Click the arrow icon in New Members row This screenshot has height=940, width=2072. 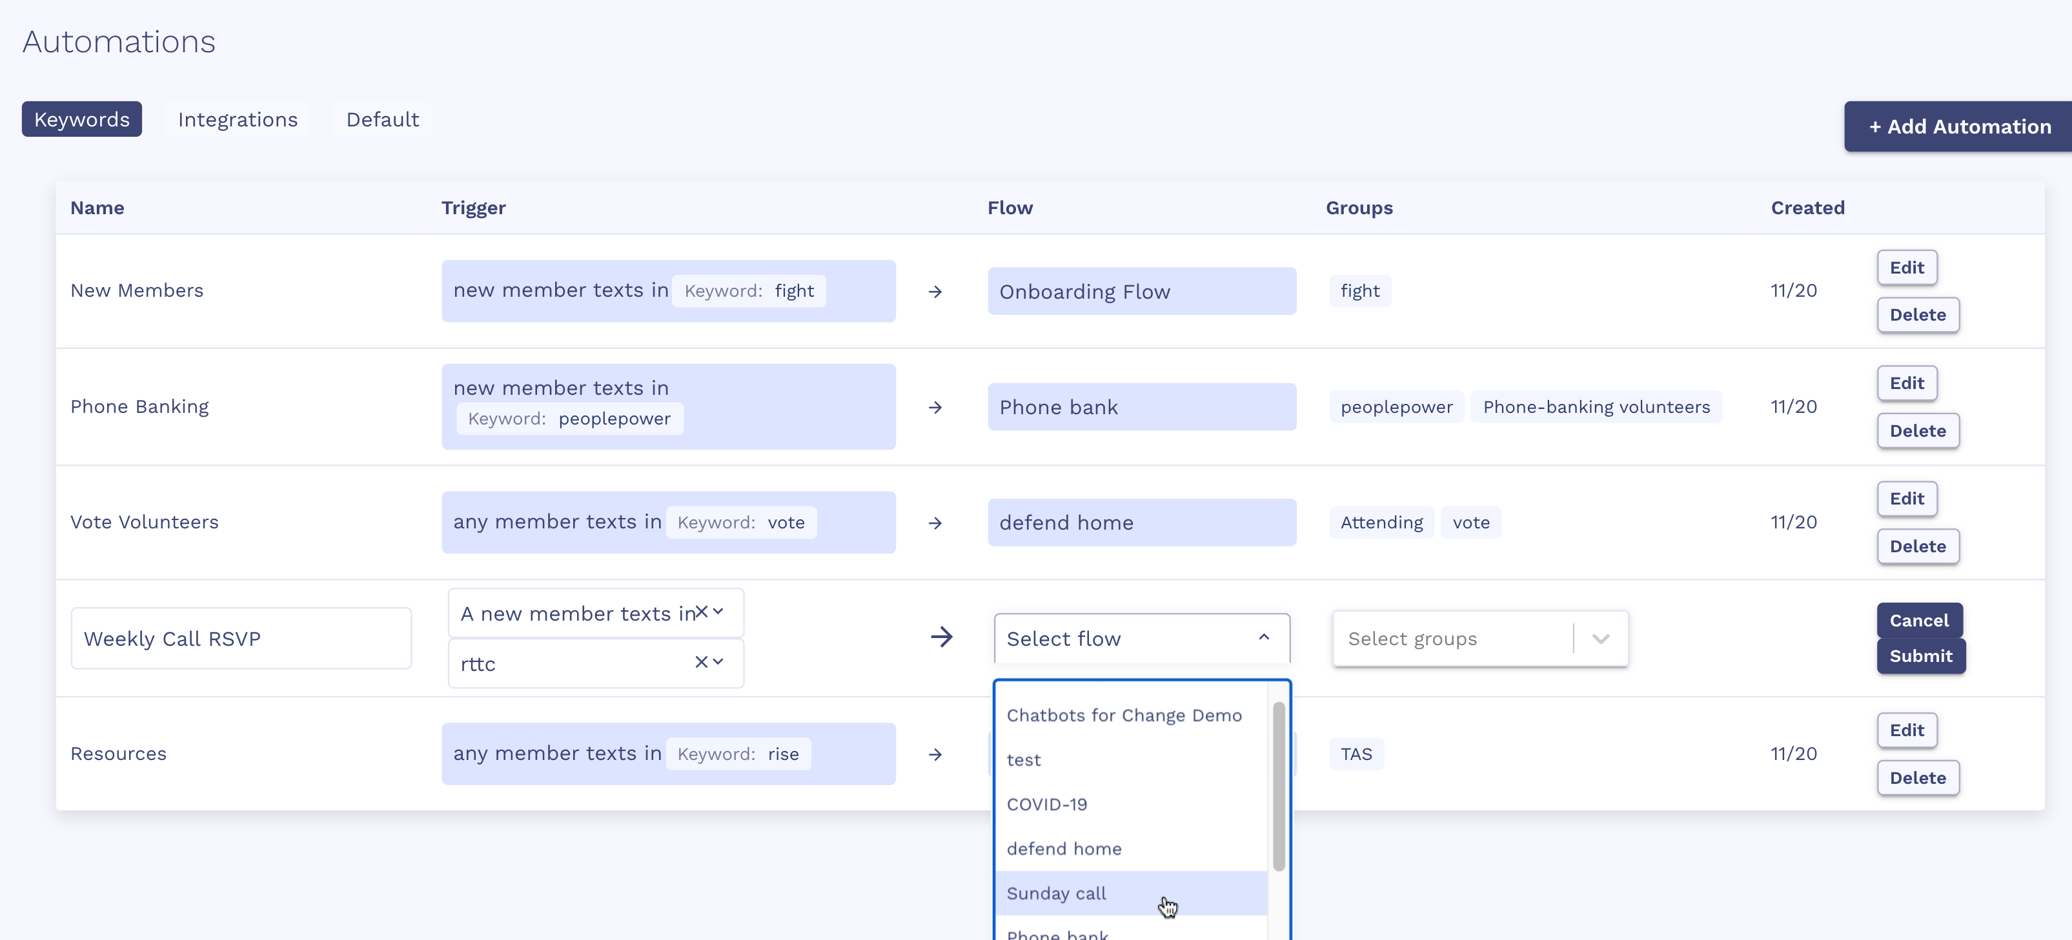coord(935,291)
